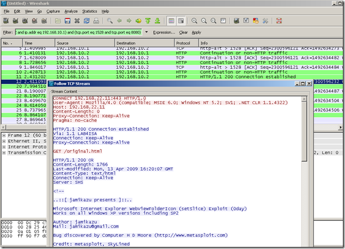The image size is (345, 249).
Task: Sort by the Protocol column header
Action: coord(186,43)
